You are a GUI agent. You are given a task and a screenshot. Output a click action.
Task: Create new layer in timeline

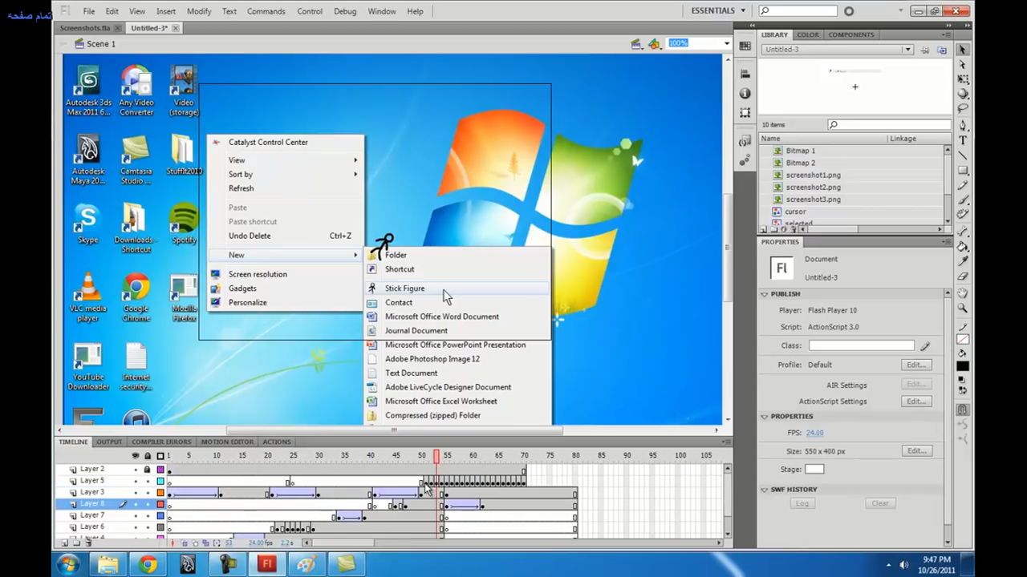(65, 543)
